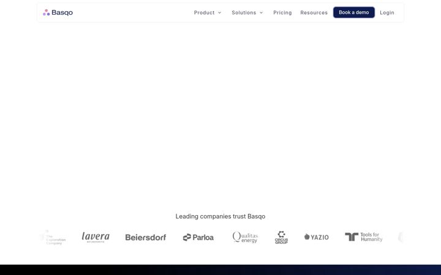Screen dimensions: 441x275
Task: Click the faded Exploration Company logo
Action: [x=53, y=237]
